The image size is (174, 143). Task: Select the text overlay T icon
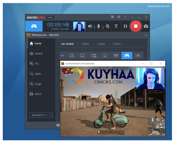116,26
